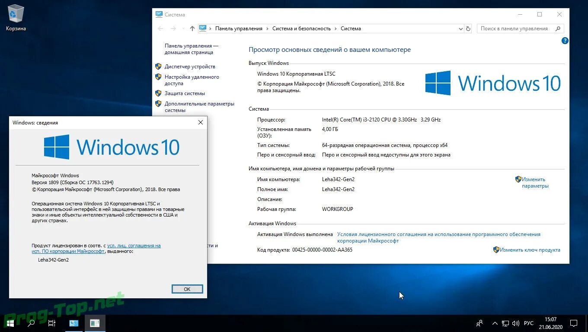
Task: Maximize the Система window
Action: tap(540, 14)
